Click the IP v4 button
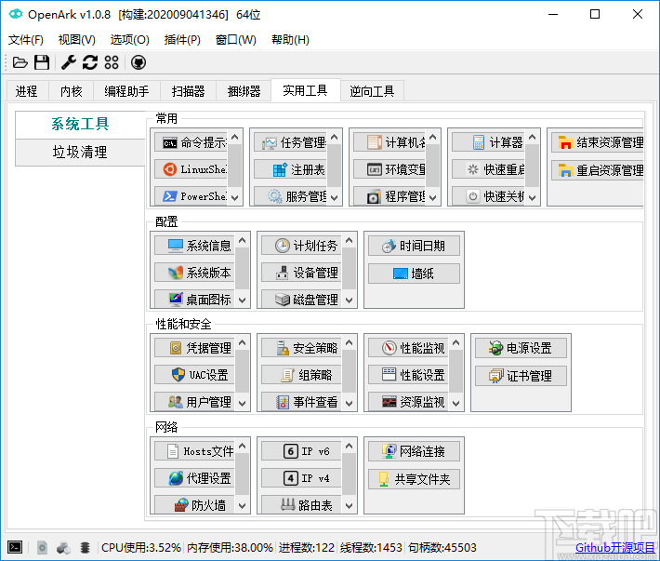 click(301, 478)
